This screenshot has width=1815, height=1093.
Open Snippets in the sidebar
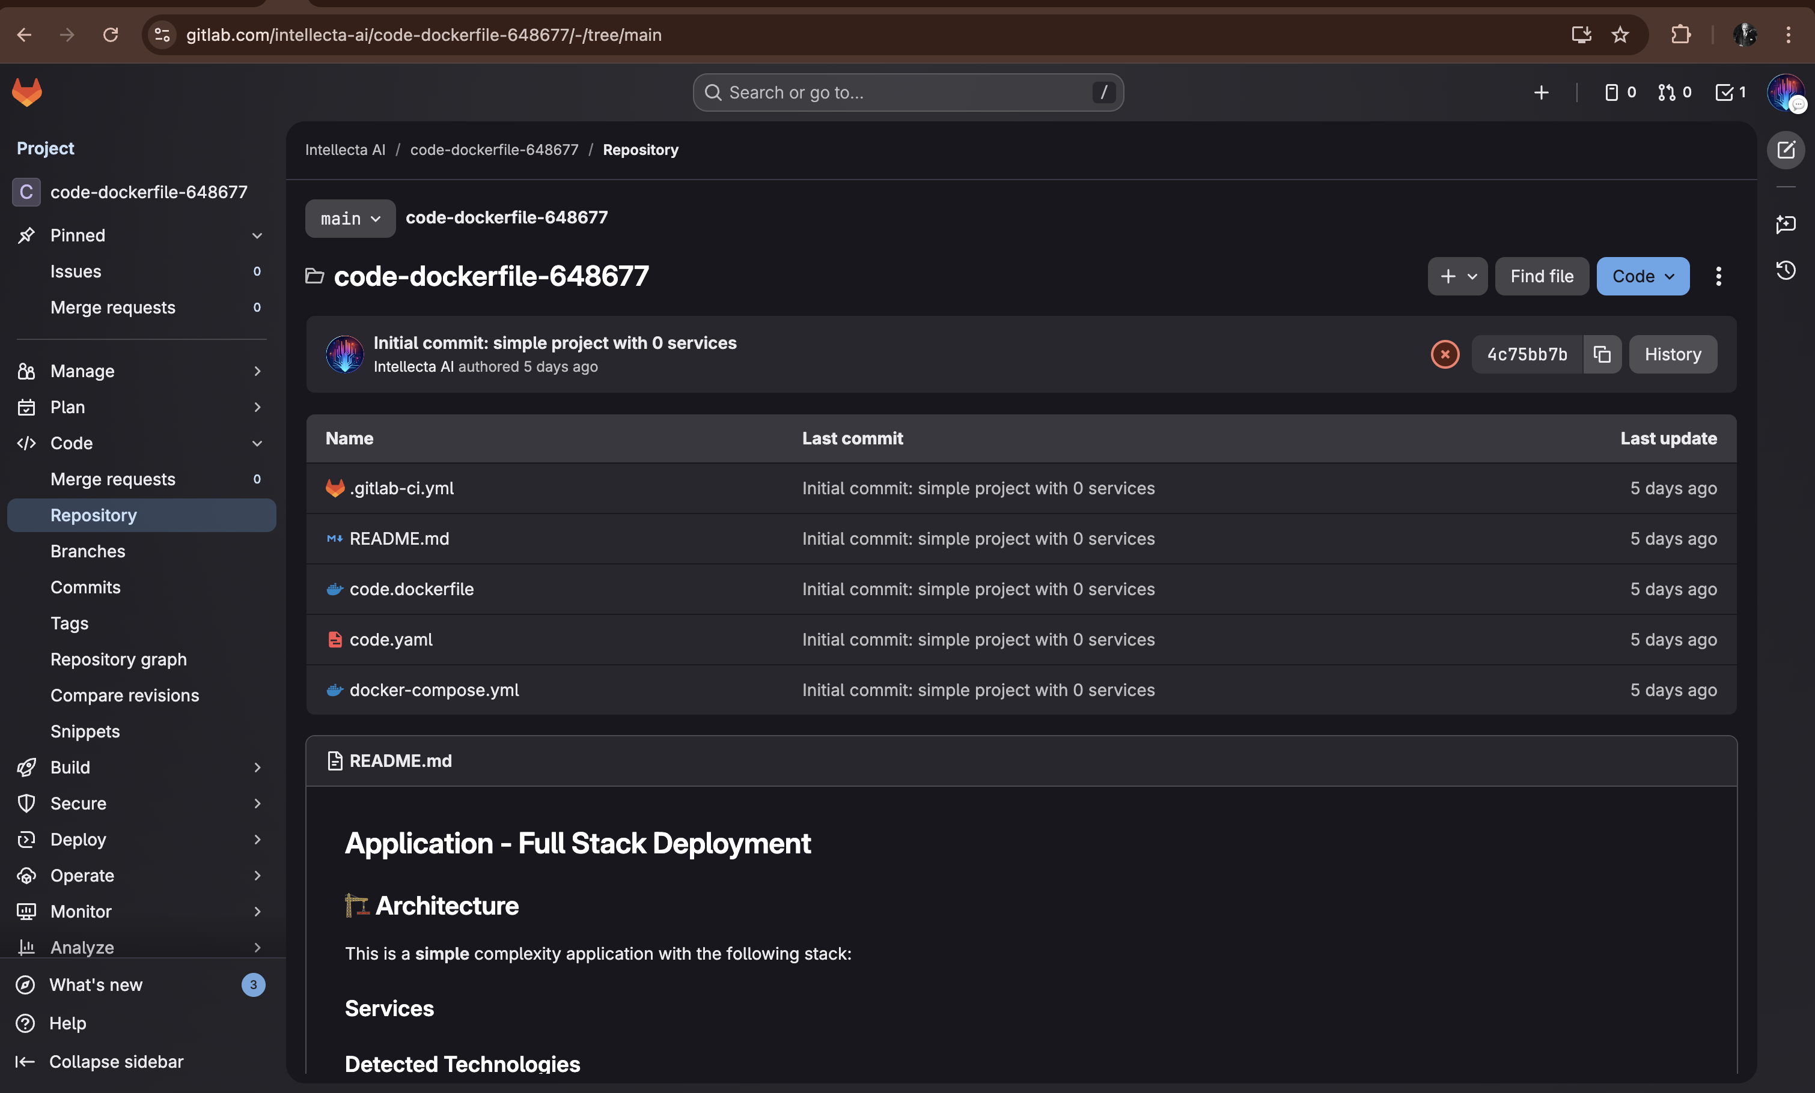click(141, 731)
